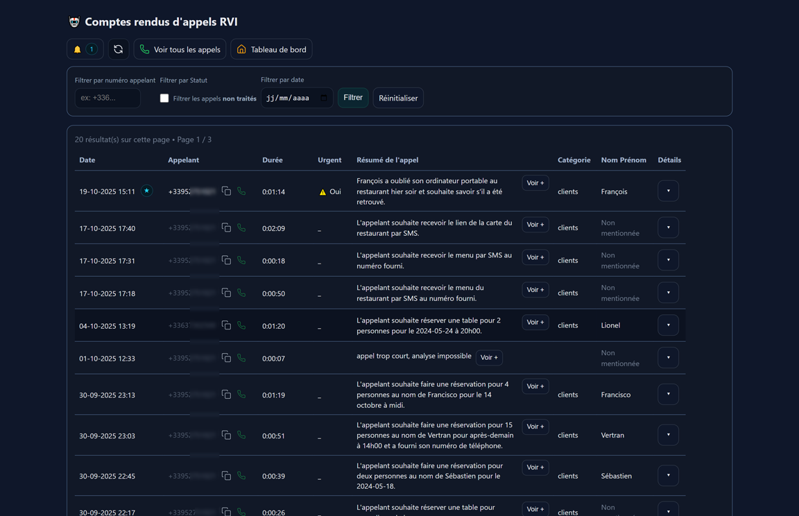Click Voir + on the Francisco reservation summary
799x516 pixels.
tap(535, 386)
